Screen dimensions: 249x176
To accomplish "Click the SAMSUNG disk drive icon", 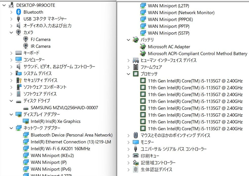I will click(26, 108).
